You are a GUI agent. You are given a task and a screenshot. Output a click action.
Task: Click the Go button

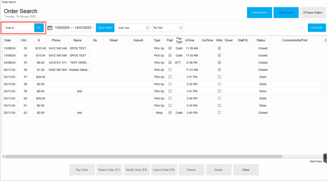point(39,28)
